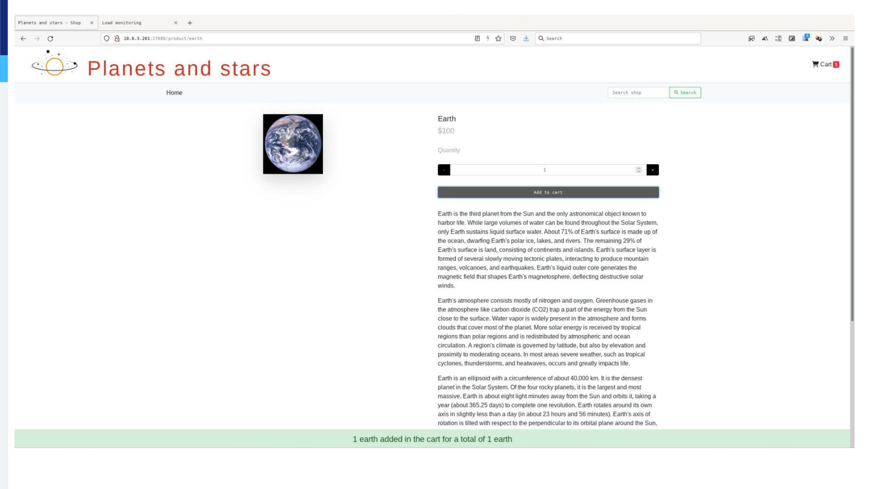Click the green Search button

point(685,93)
